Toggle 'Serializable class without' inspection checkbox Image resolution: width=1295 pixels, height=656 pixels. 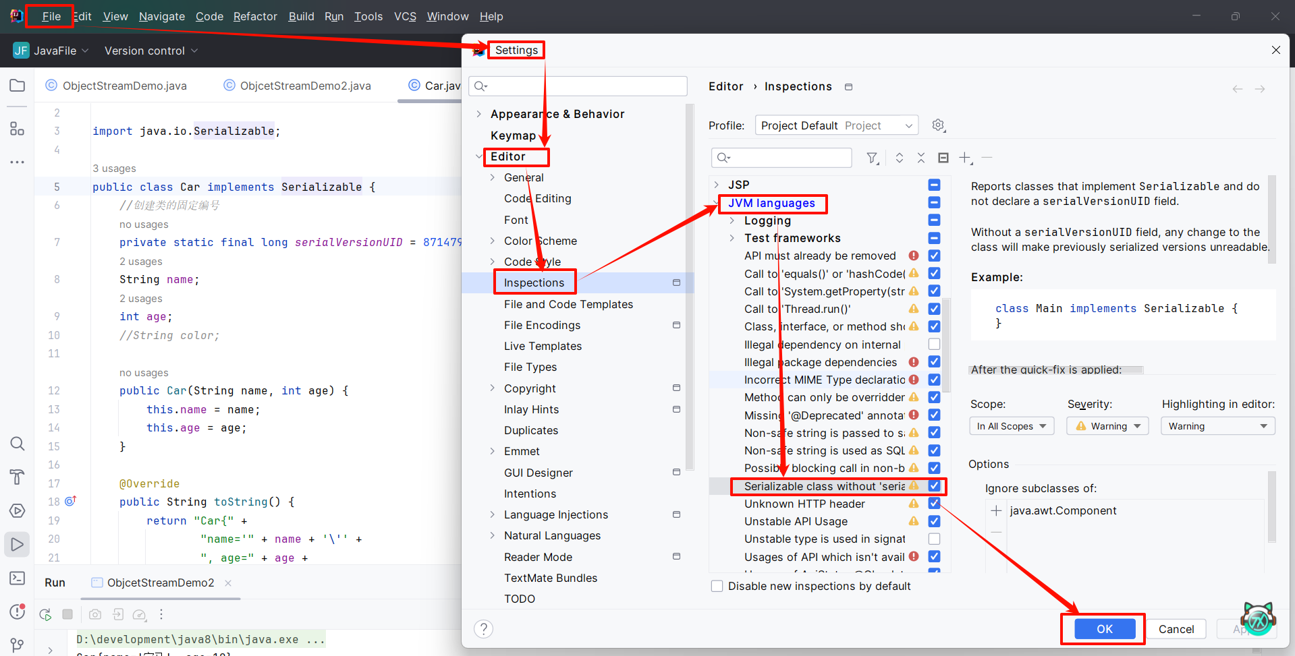tap(934, 485)
